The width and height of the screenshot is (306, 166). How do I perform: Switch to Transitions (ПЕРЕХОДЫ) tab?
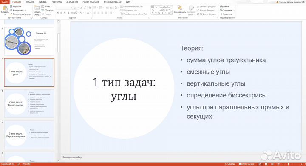coord(57,2)
